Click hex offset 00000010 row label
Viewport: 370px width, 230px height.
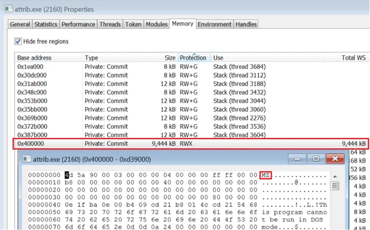[x=44, y=182]
